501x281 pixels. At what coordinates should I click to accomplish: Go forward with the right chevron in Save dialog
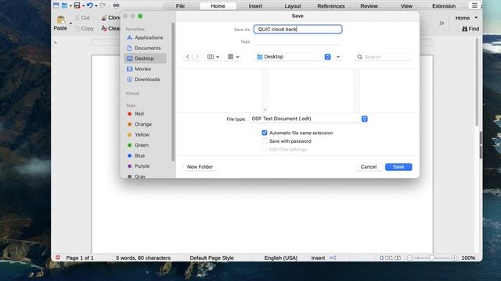click(197, 57)
